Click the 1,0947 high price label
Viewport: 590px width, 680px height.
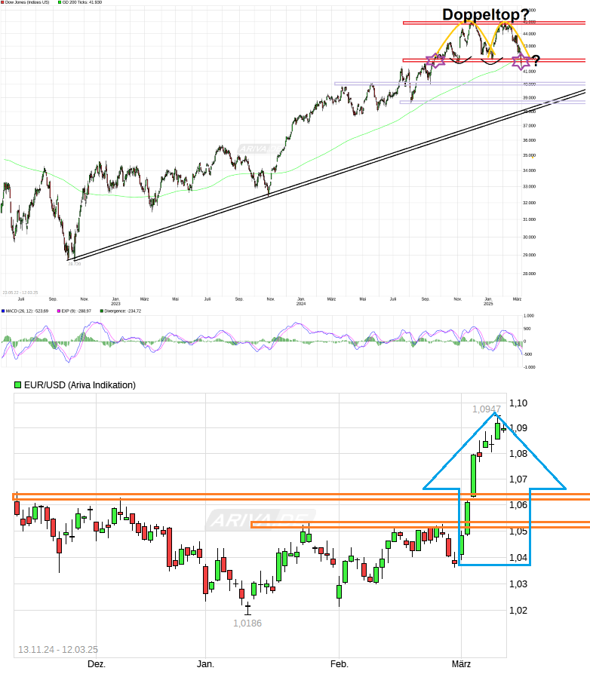pos(487,409)
